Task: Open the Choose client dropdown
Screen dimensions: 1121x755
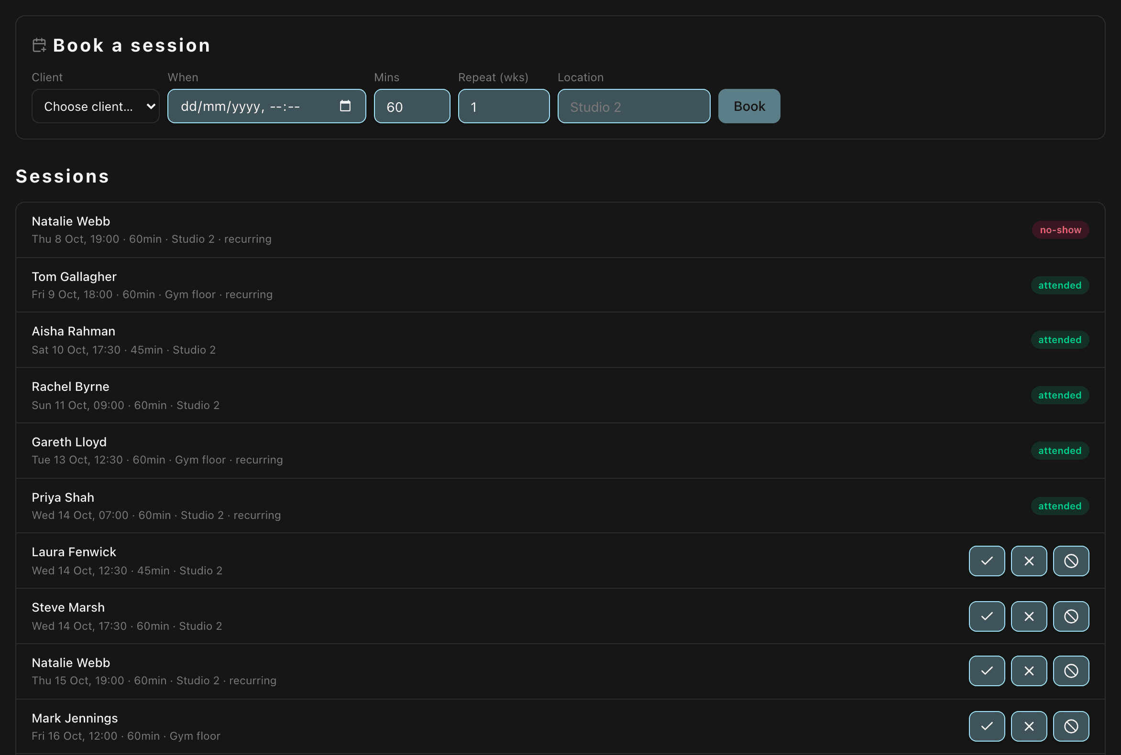Action: tap(96, 106)
